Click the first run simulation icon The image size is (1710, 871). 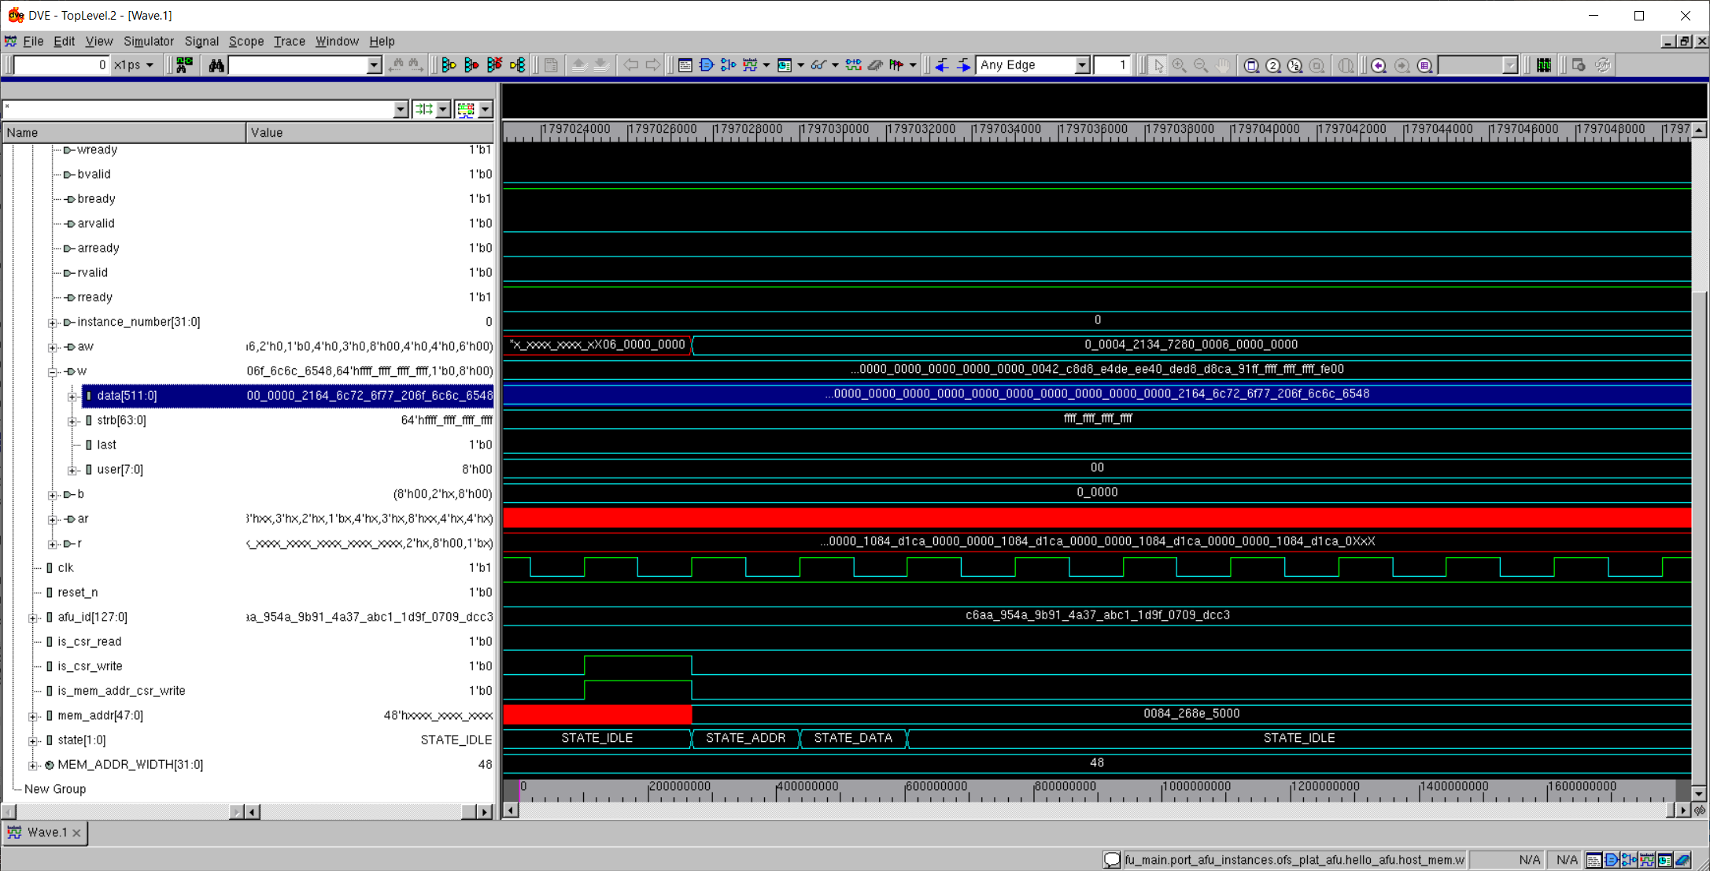point(449,65)
